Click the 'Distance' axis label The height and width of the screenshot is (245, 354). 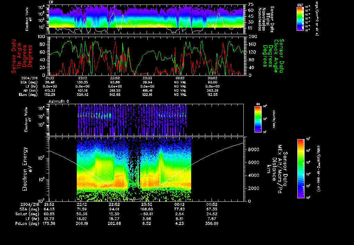274,169
